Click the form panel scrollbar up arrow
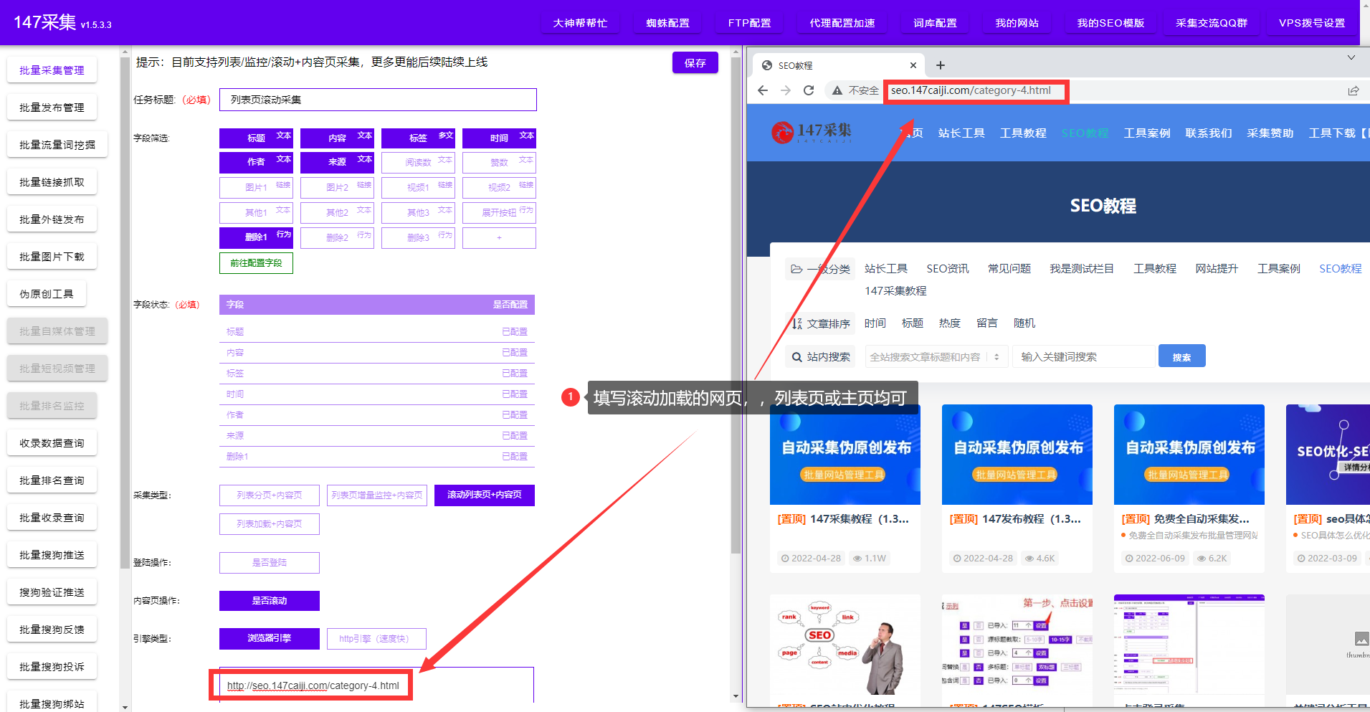The height and width of the screenshot is (712, 1370). (x=736, y=52)
